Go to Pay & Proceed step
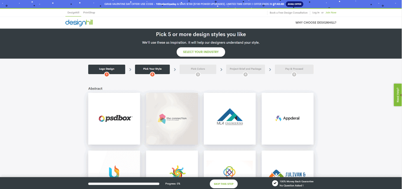Viewport: 402px width, 189px height. point(294,69)
